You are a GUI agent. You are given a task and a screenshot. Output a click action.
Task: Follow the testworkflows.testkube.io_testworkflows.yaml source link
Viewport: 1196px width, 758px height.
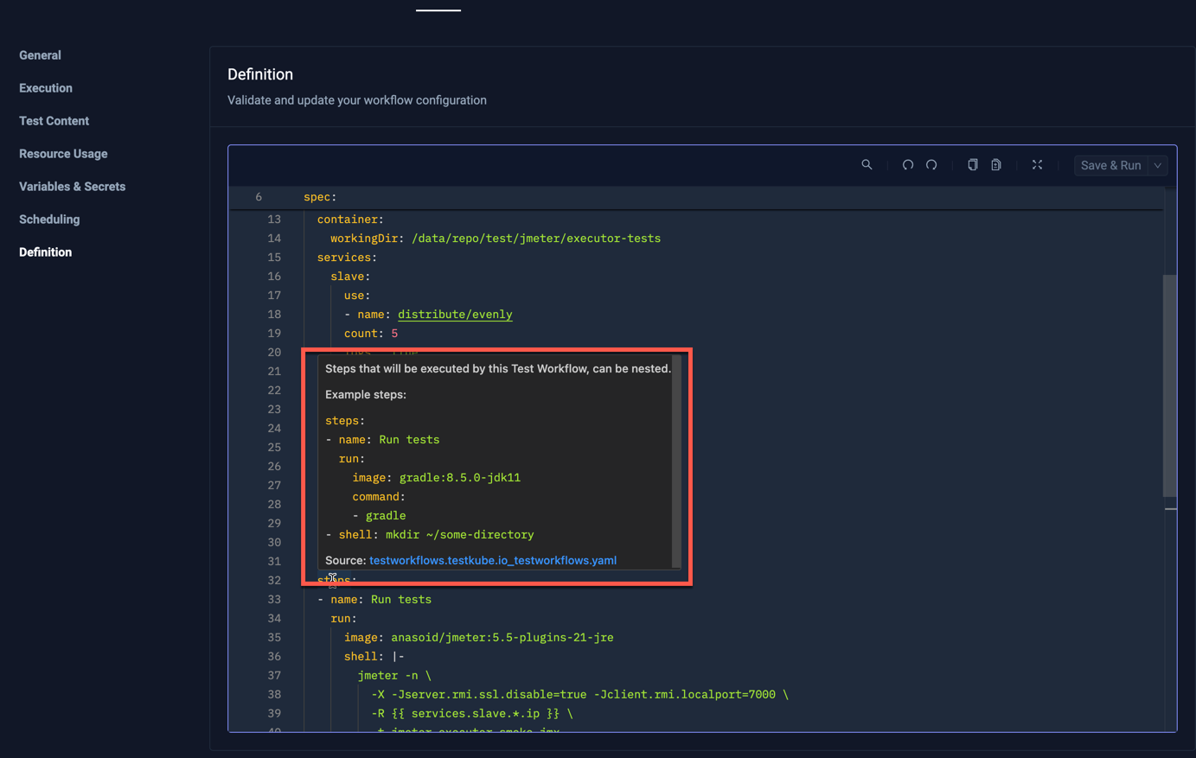pyautogui.click(x=492, y=560)
